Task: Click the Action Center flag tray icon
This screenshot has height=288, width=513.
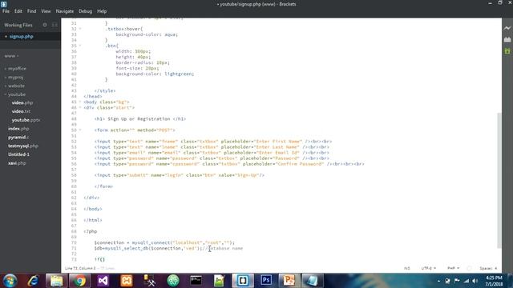Action: [457, 281]
